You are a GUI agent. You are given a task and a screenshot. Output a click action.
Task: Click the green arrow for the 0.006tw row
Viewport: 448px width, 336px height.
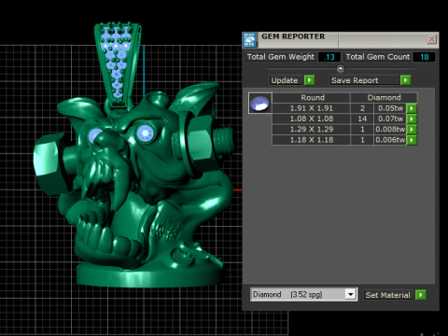pos(412,140)
